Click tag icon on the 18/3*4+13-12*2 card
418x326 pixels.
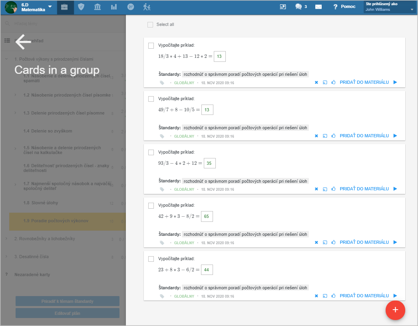[x=162, y=83]
